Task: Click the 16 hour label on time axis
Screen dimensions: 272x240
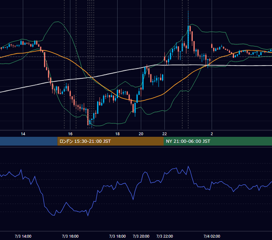Action: tap(70, 134)
